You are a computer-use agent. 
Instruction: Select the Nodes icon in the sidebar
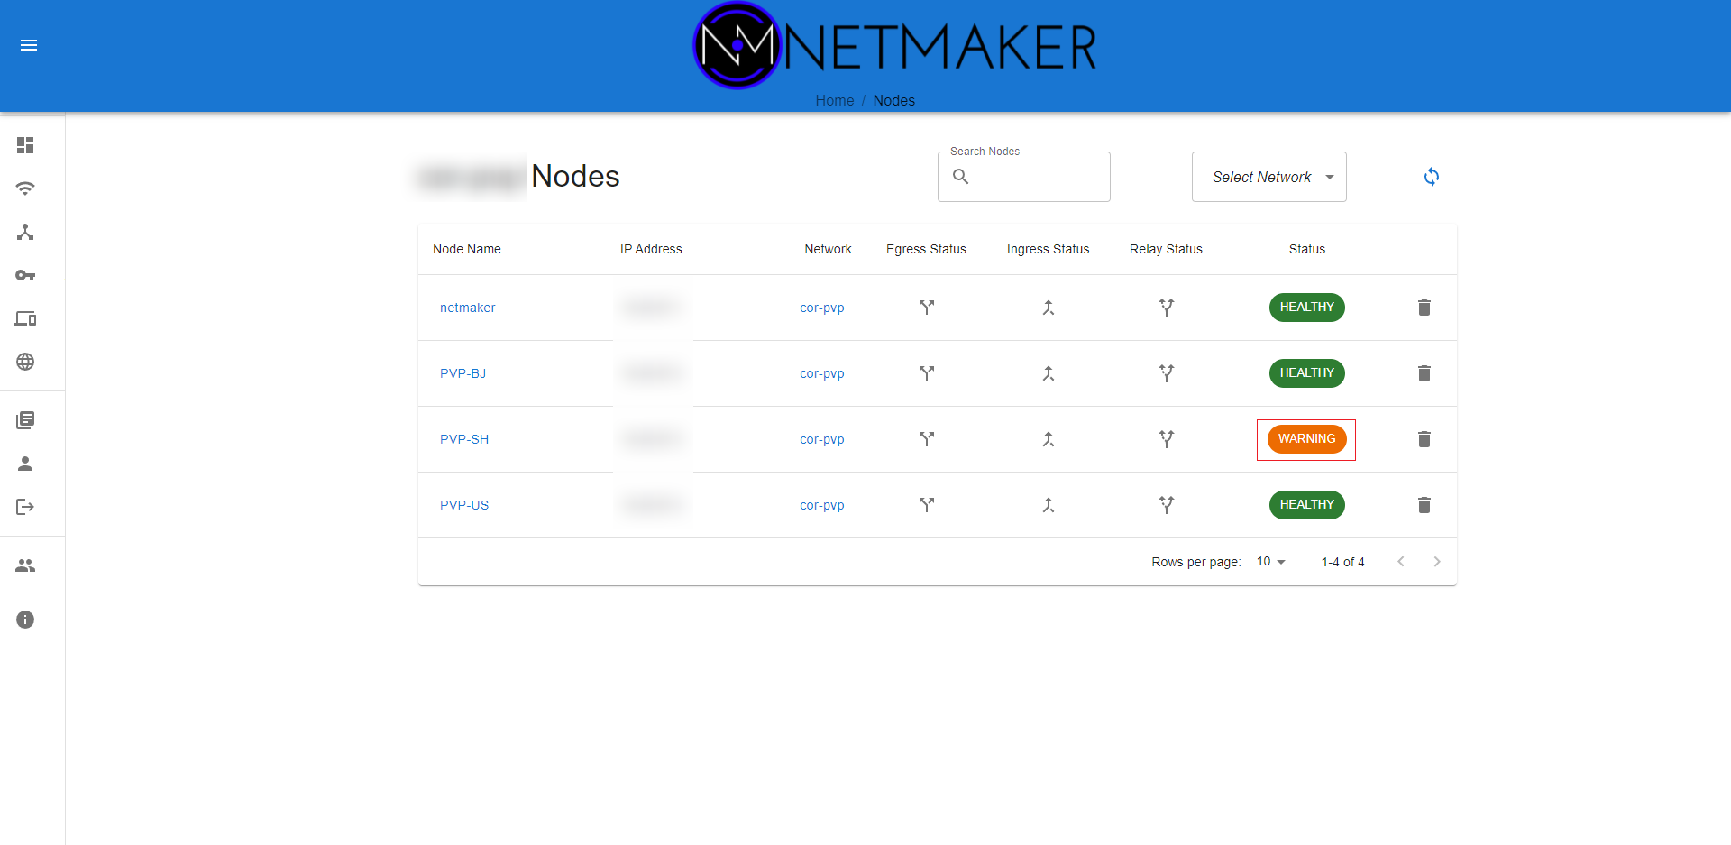[x=24, y=233]
